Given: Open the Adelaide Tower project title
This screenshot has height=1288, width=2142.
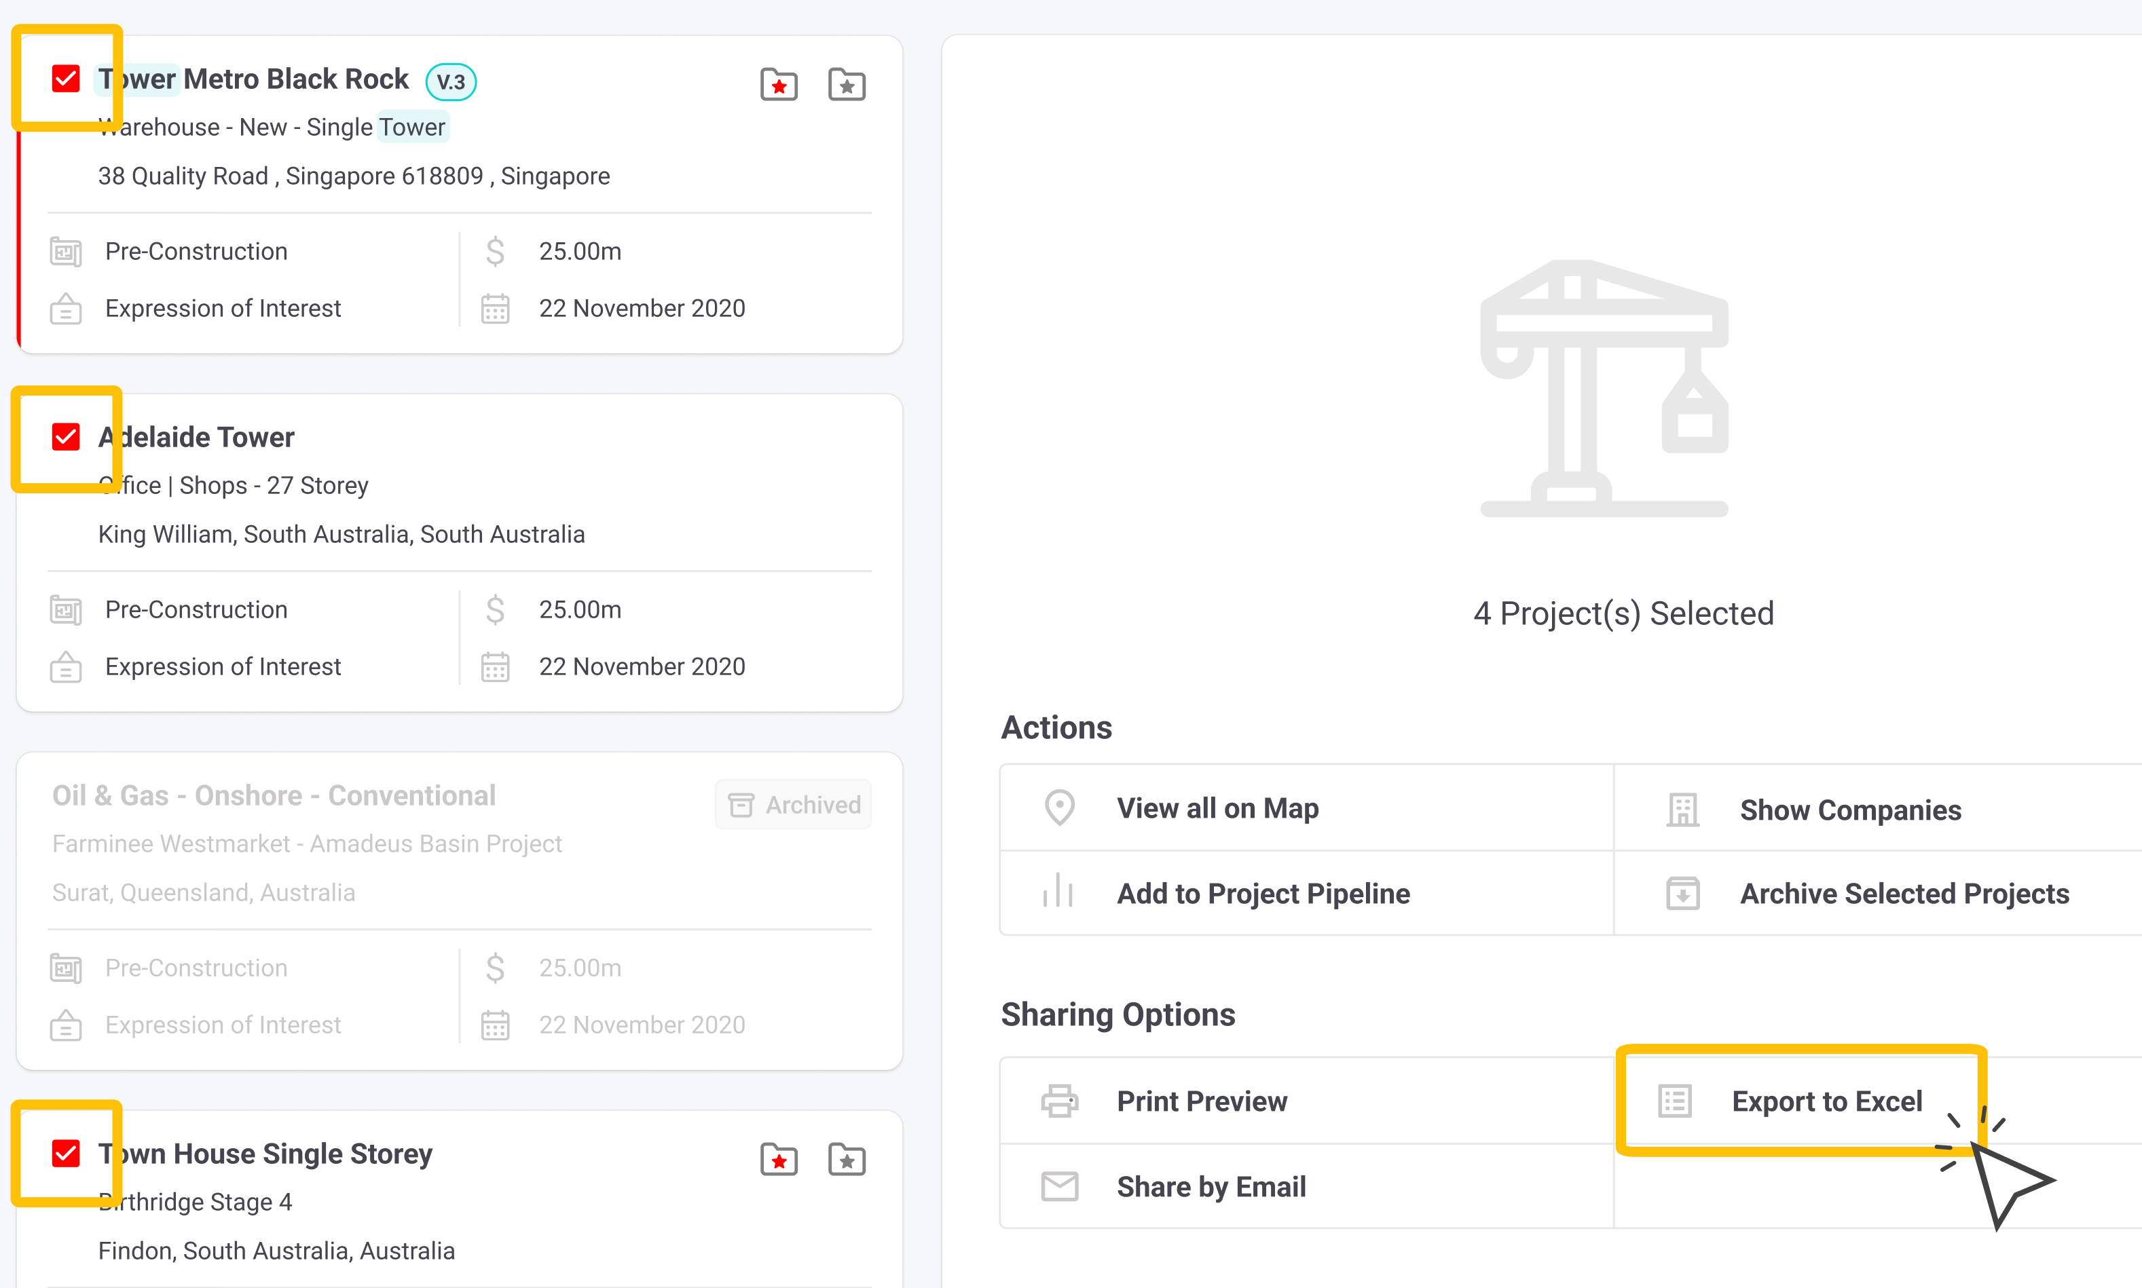Looking at the screenshot, I should point(197,436).
